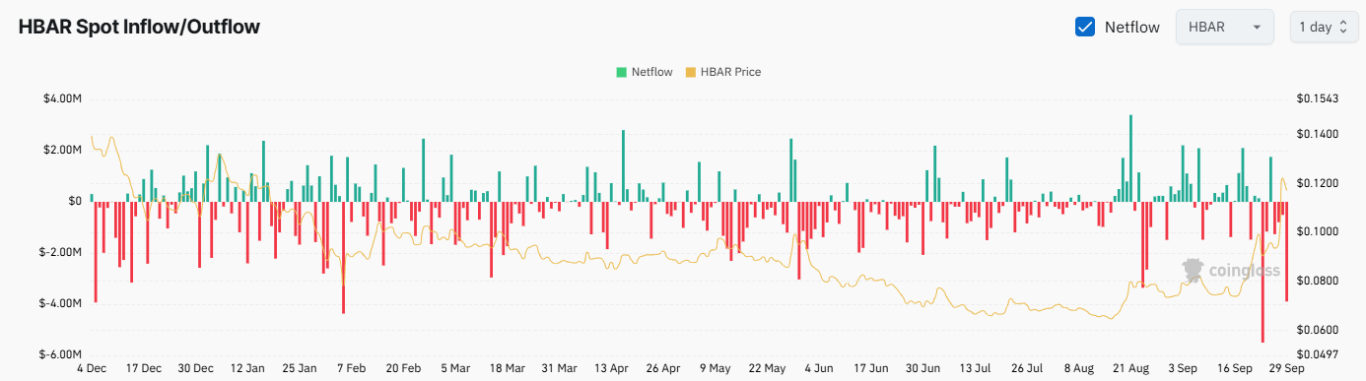Uncheck the Netflow checkbox
Image resolution: width=1366 pixels, height=381 pixels.
1085,27
